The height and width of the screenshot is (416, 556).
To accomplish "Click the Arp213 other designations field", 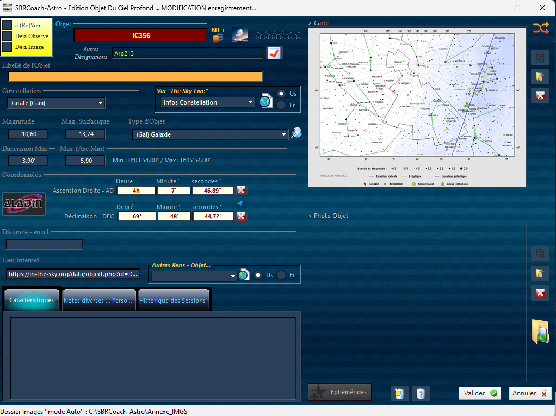I will pyautogui.click(x=187, y=53).
